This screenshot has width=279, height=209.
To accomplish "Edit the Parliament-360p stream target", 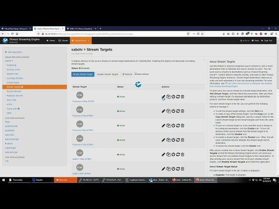I will pos(163,126).
